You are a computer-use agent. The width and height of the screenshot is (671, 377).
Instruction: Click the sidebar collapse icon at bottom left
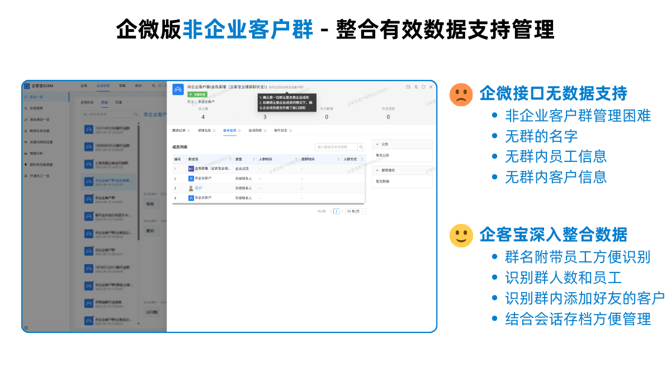tap(26, 328)
